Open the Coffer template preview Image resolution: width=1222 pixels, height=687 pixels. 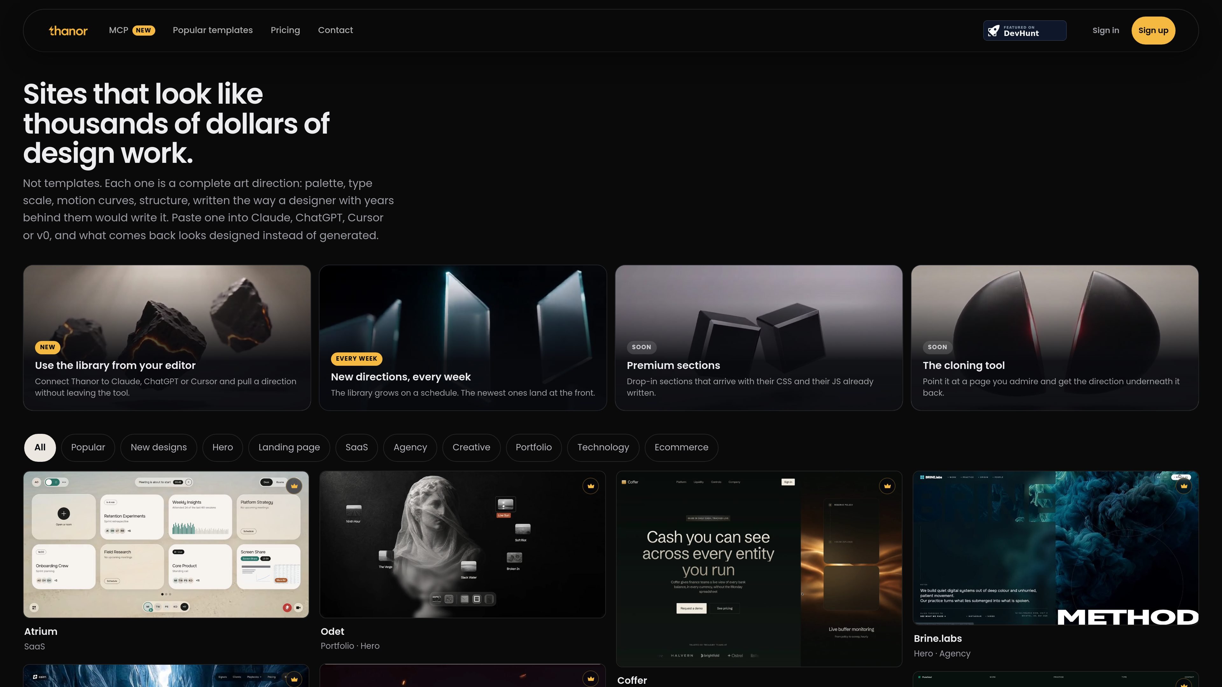click(759, 569)
